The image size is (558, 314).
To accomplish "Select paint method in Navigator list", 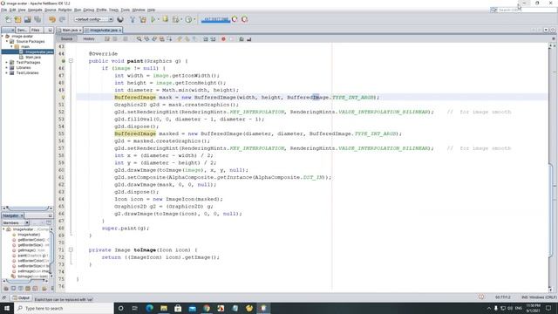I will pyautogui.click(x=31, y=256).
